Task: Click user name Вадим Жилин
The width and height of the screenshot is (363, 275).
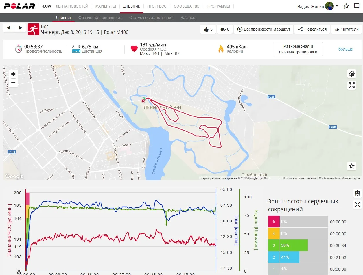Action: pos(311,6)
